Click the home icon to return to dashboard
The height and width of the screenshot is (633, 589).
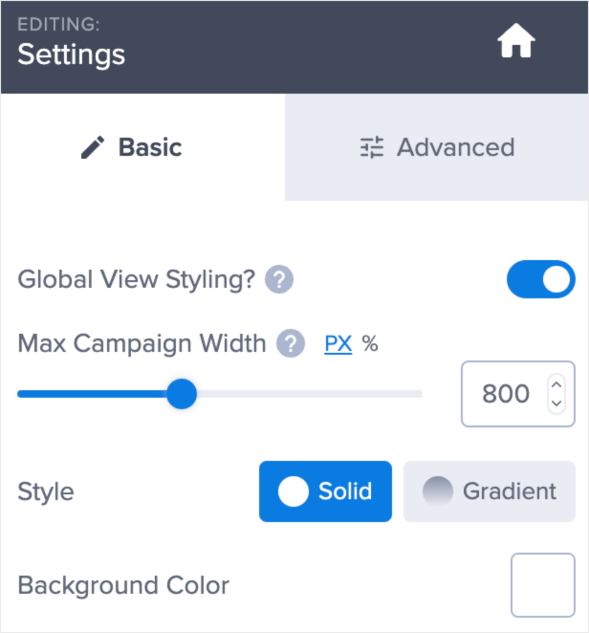click(515, 40)
